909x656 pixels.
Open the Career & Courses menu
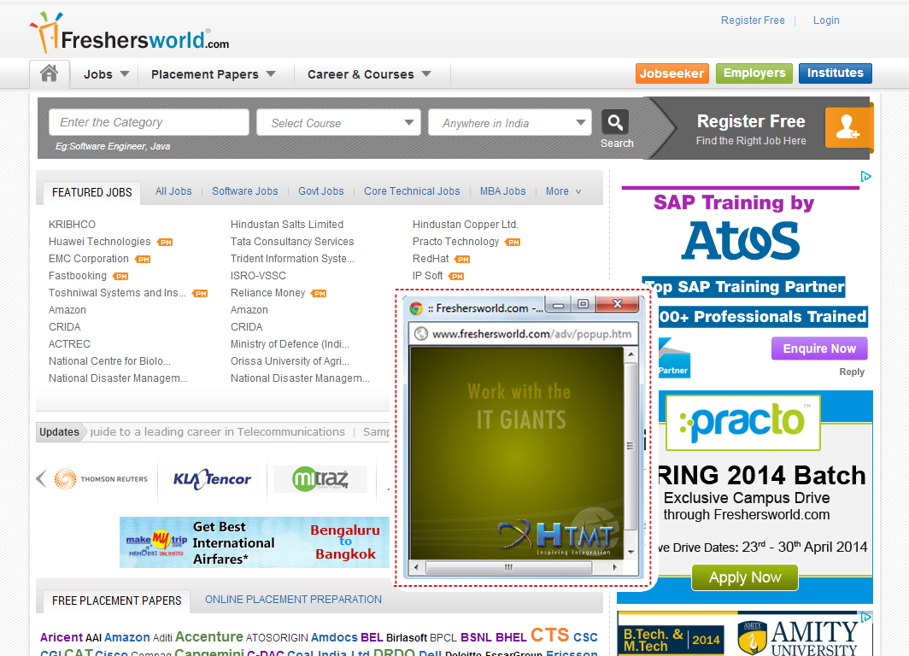(x=364, y=73)
